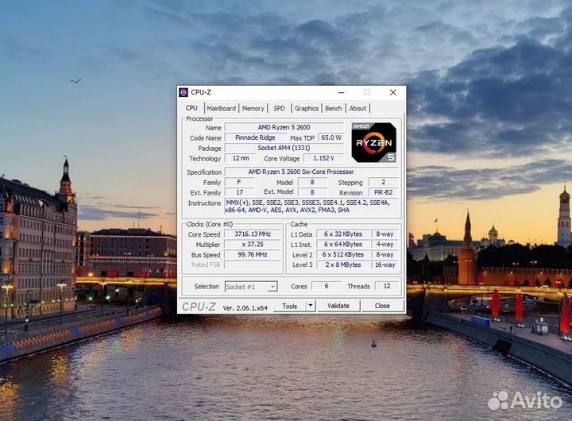Click the L1 Inst. value 6 x 64 KBytes
572x421 pixels.
(343, 244)
